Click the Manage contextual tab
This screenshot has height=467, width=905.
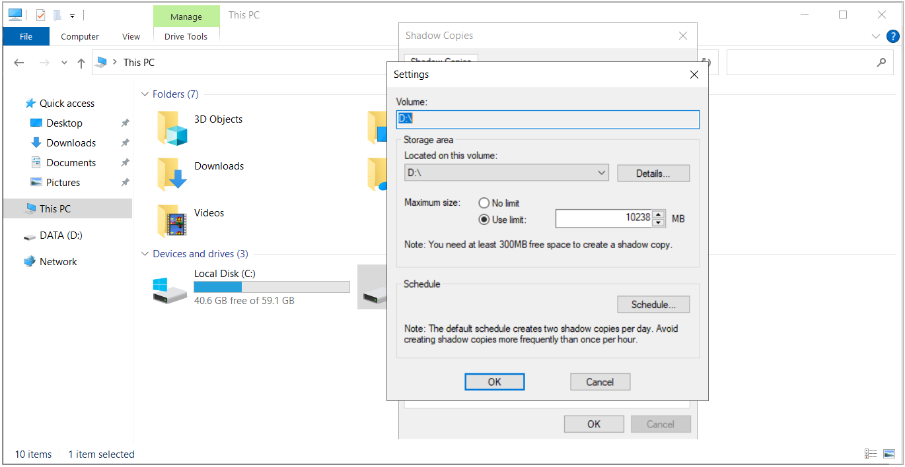[x=186, y=16]
